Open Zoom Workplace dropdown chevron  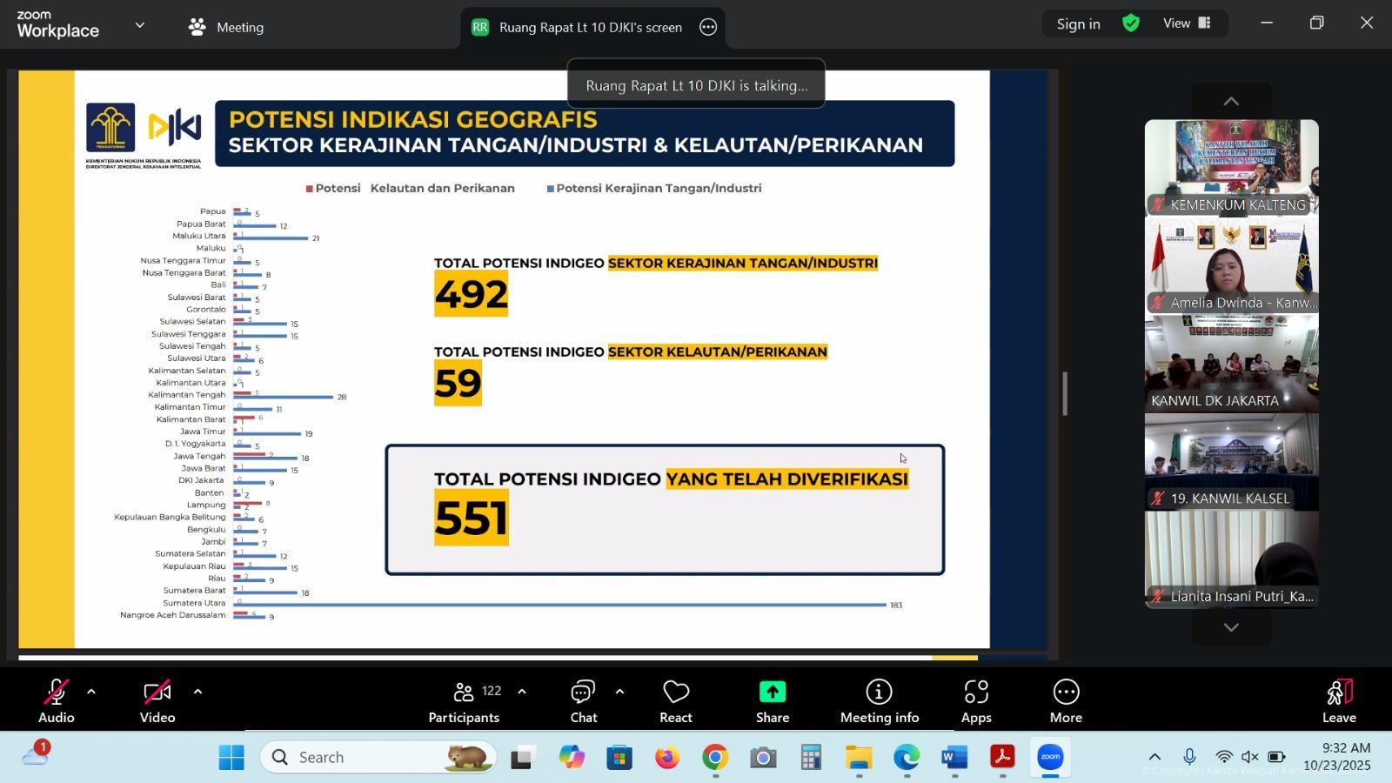click(140, 26)
